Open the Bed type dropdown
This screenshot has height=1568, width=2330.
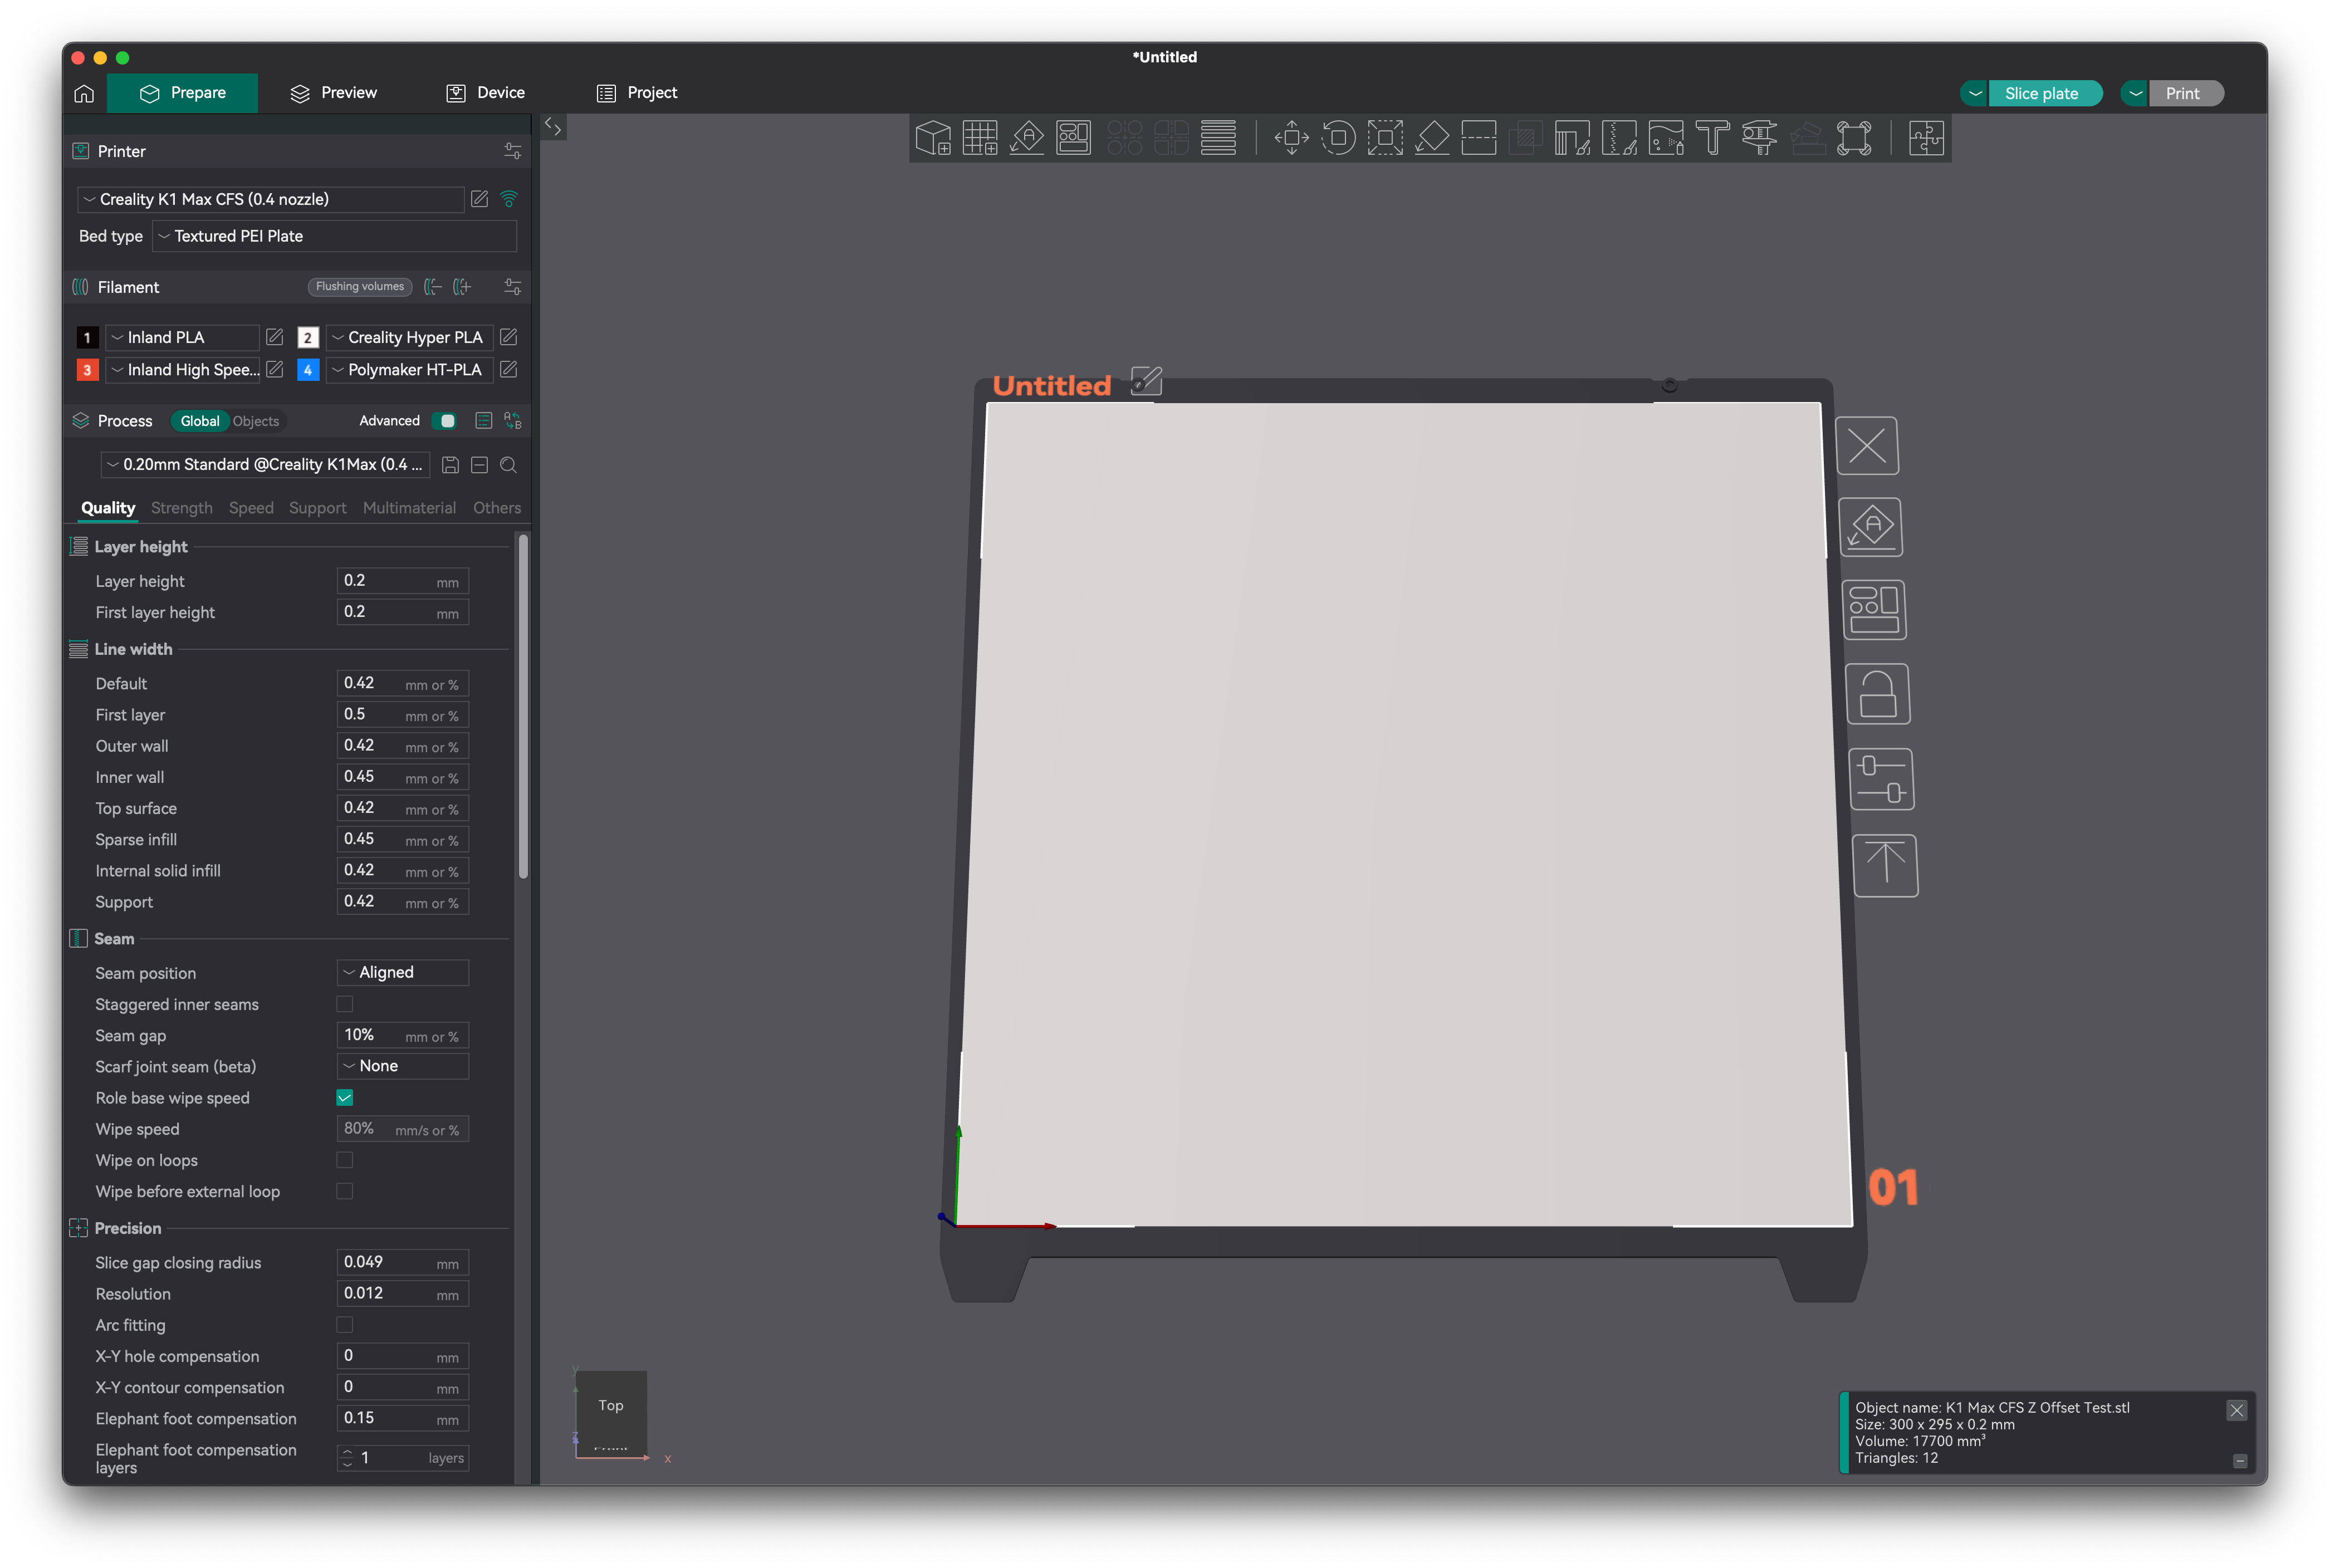coord(335,236)
